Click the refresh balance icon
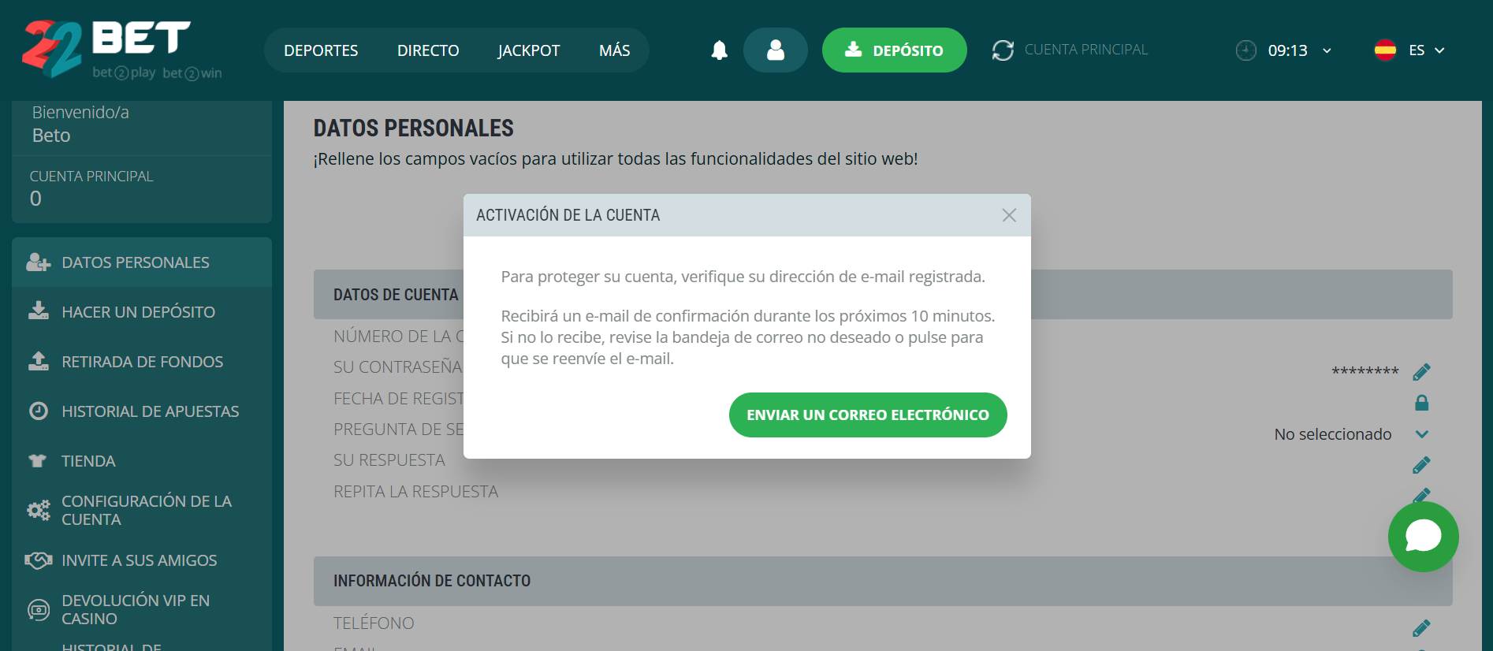1493x651 pixels. [1003, 50]
